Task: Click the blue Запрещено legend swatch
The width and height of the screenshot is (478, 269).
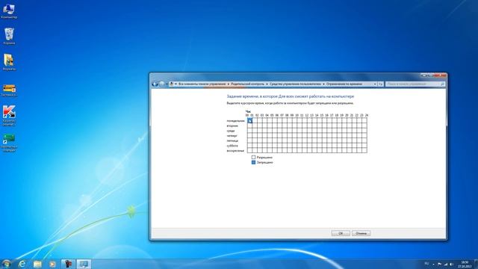Action: [x=253, y=162]
